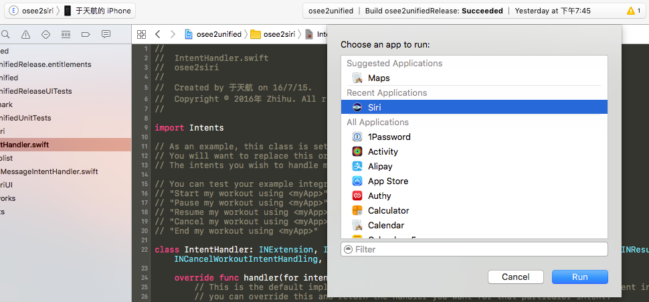Click the related items grid icon
649x302 pixels.
pyautogui.click(x=142, y=34)
